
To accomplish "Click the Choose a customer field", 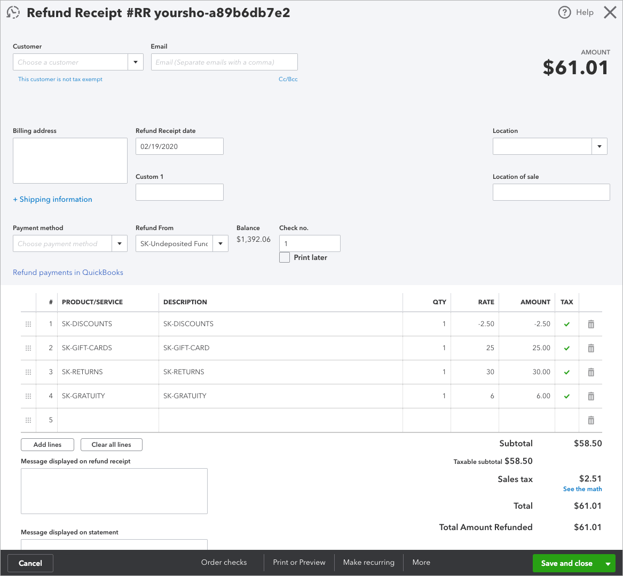I will 70,62.
